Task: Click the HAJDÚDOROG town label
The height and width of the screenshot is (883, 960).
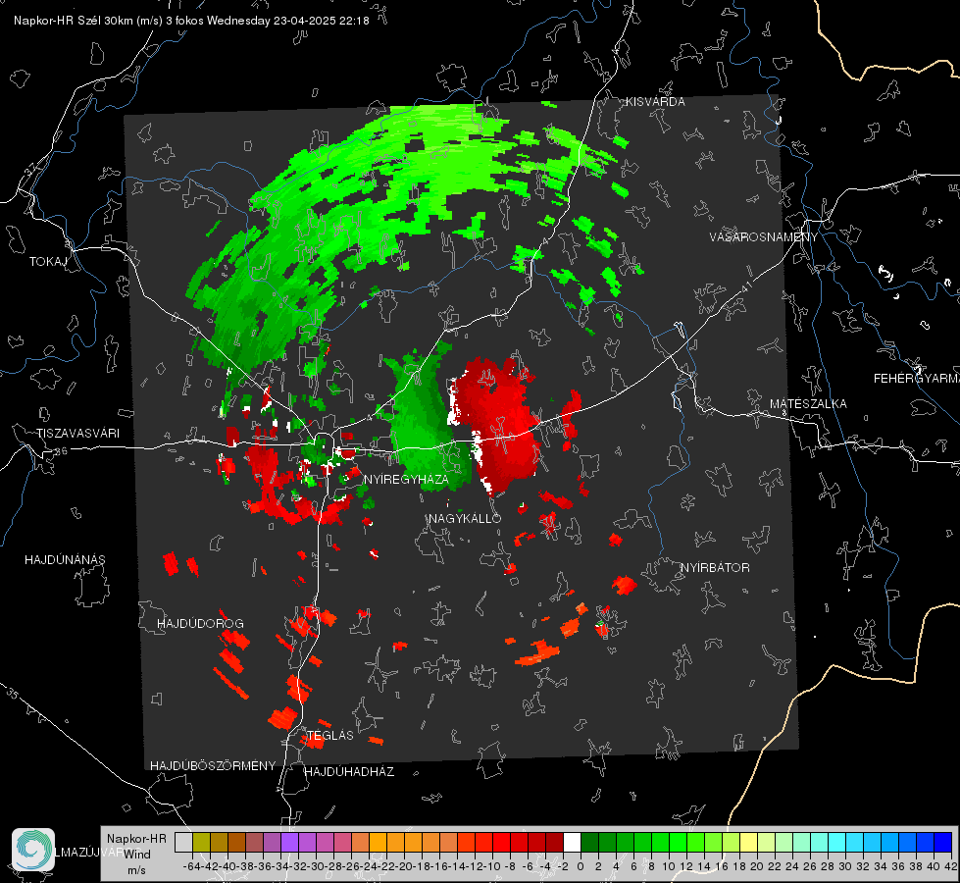Action: click(x=200, y=624)
